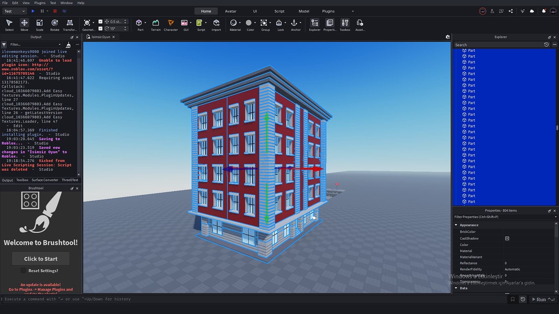The width and height of the screenshot is (559, 314).
Task: Open the pause options dropdown arrow
Action: click(x=47, y=11)
